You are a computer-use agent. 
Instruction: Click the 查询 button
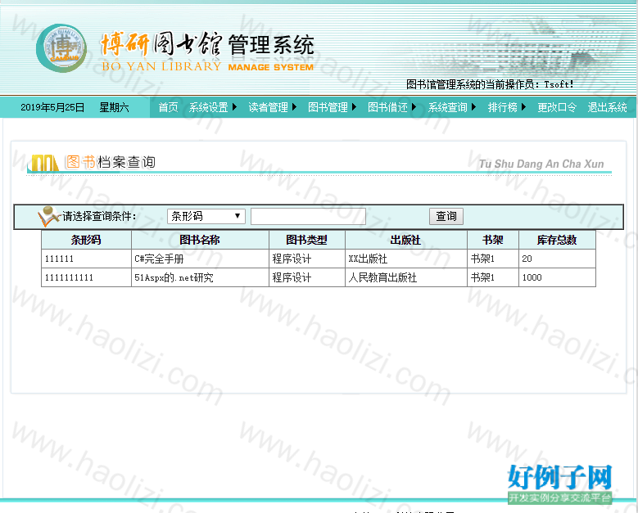point(446,216)
